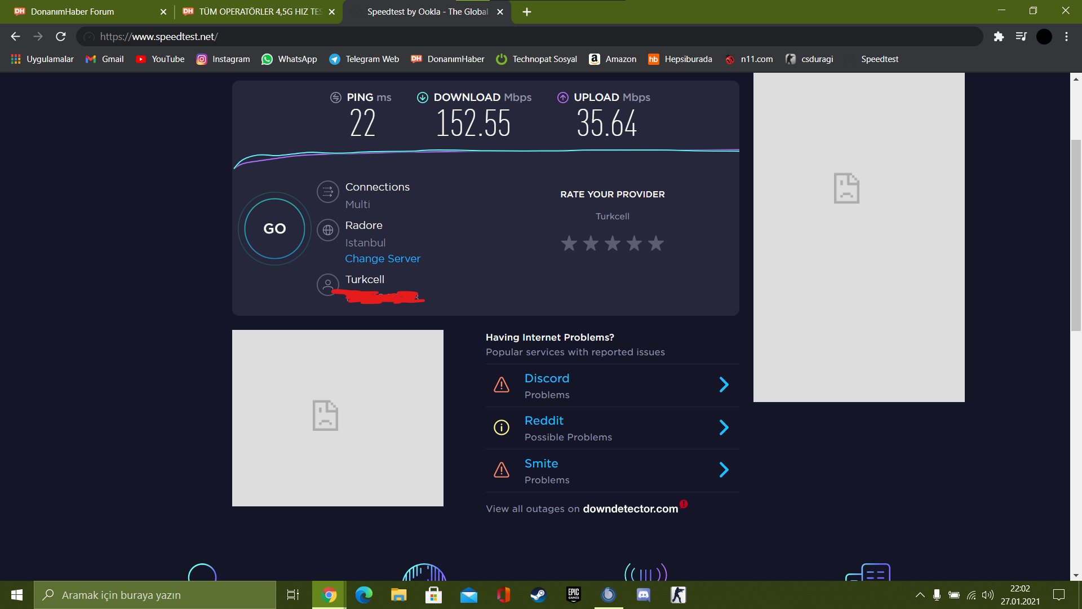Open the csduragi bookmark
This screenshot has height=609, width=1082.
[x=809, y=59]
